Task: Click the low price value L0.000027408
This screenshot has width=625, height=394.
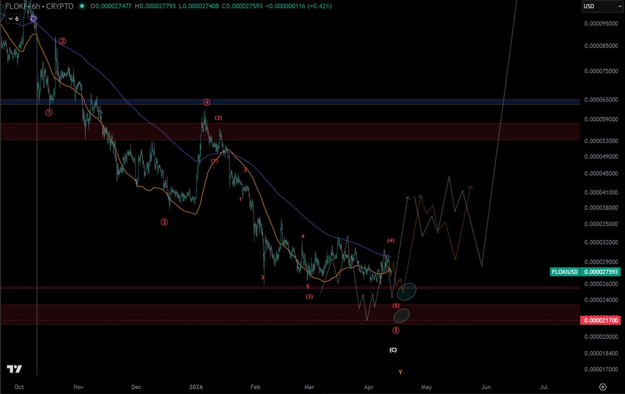Action: tap(198, 6)
